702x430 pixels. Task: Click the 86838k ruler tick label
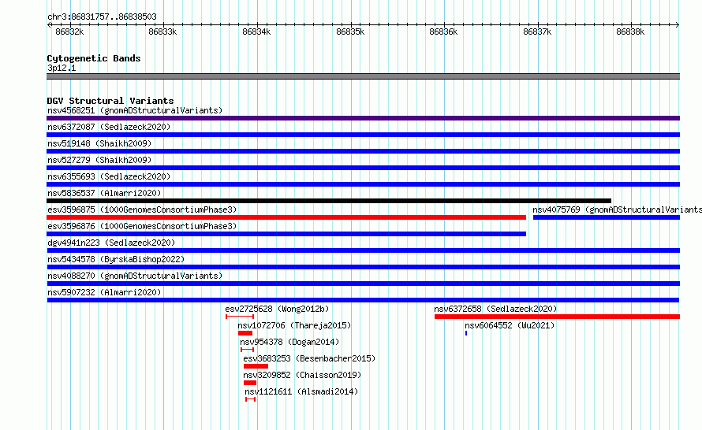click(630, 32)
